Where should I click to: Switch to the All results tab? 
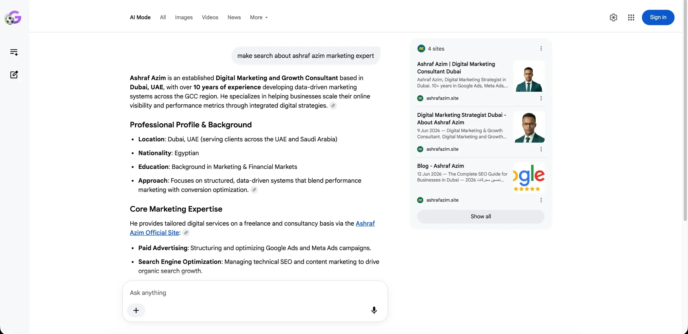coord(163,17)
